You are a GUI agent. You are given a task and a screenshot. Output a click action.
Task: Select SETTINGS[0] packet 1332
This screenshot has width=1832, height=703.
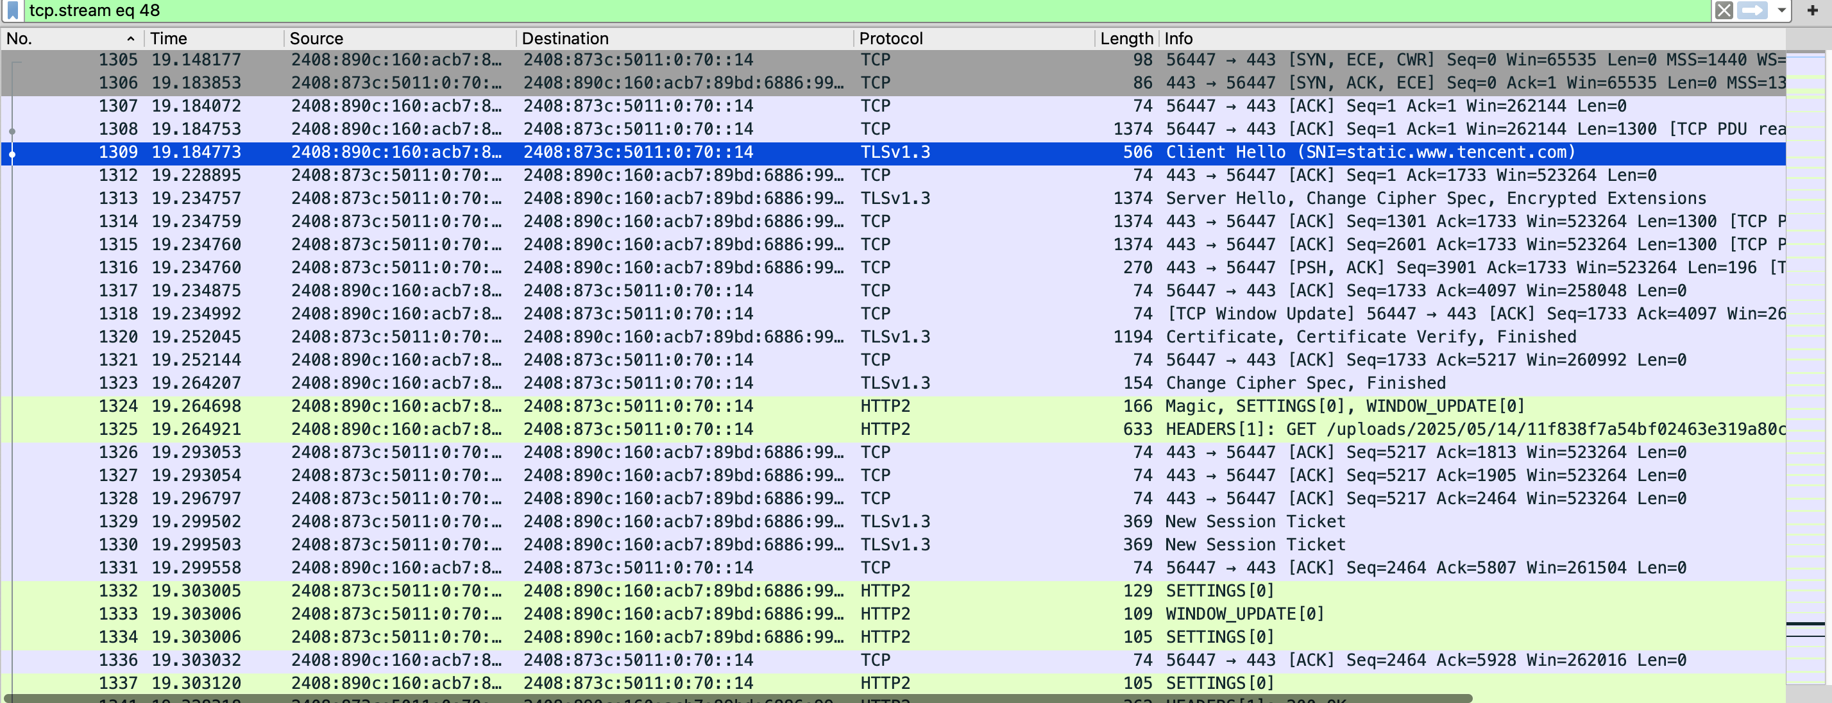[x=894, y=592]
